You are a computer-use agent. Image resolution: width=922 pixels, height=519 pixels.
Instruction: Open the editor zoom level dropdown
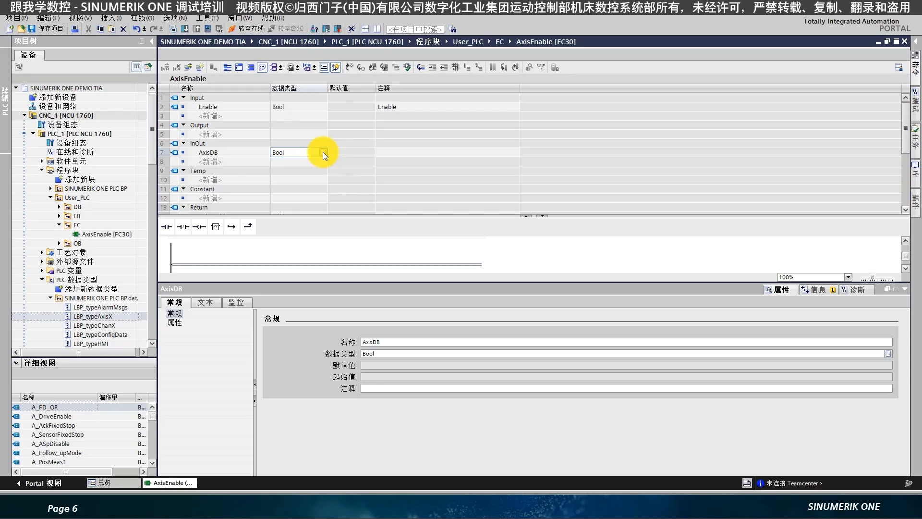coord(848,277)
